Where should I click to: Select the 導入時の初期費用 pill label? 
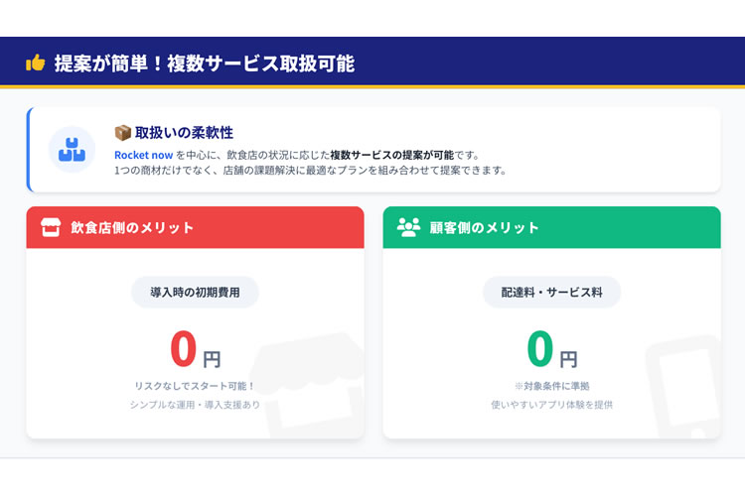tap(195, 293)
